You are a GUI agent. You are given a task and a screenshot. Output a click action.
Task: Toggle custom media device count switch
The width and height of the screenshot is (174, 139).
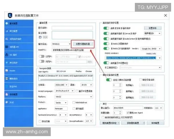109,80
